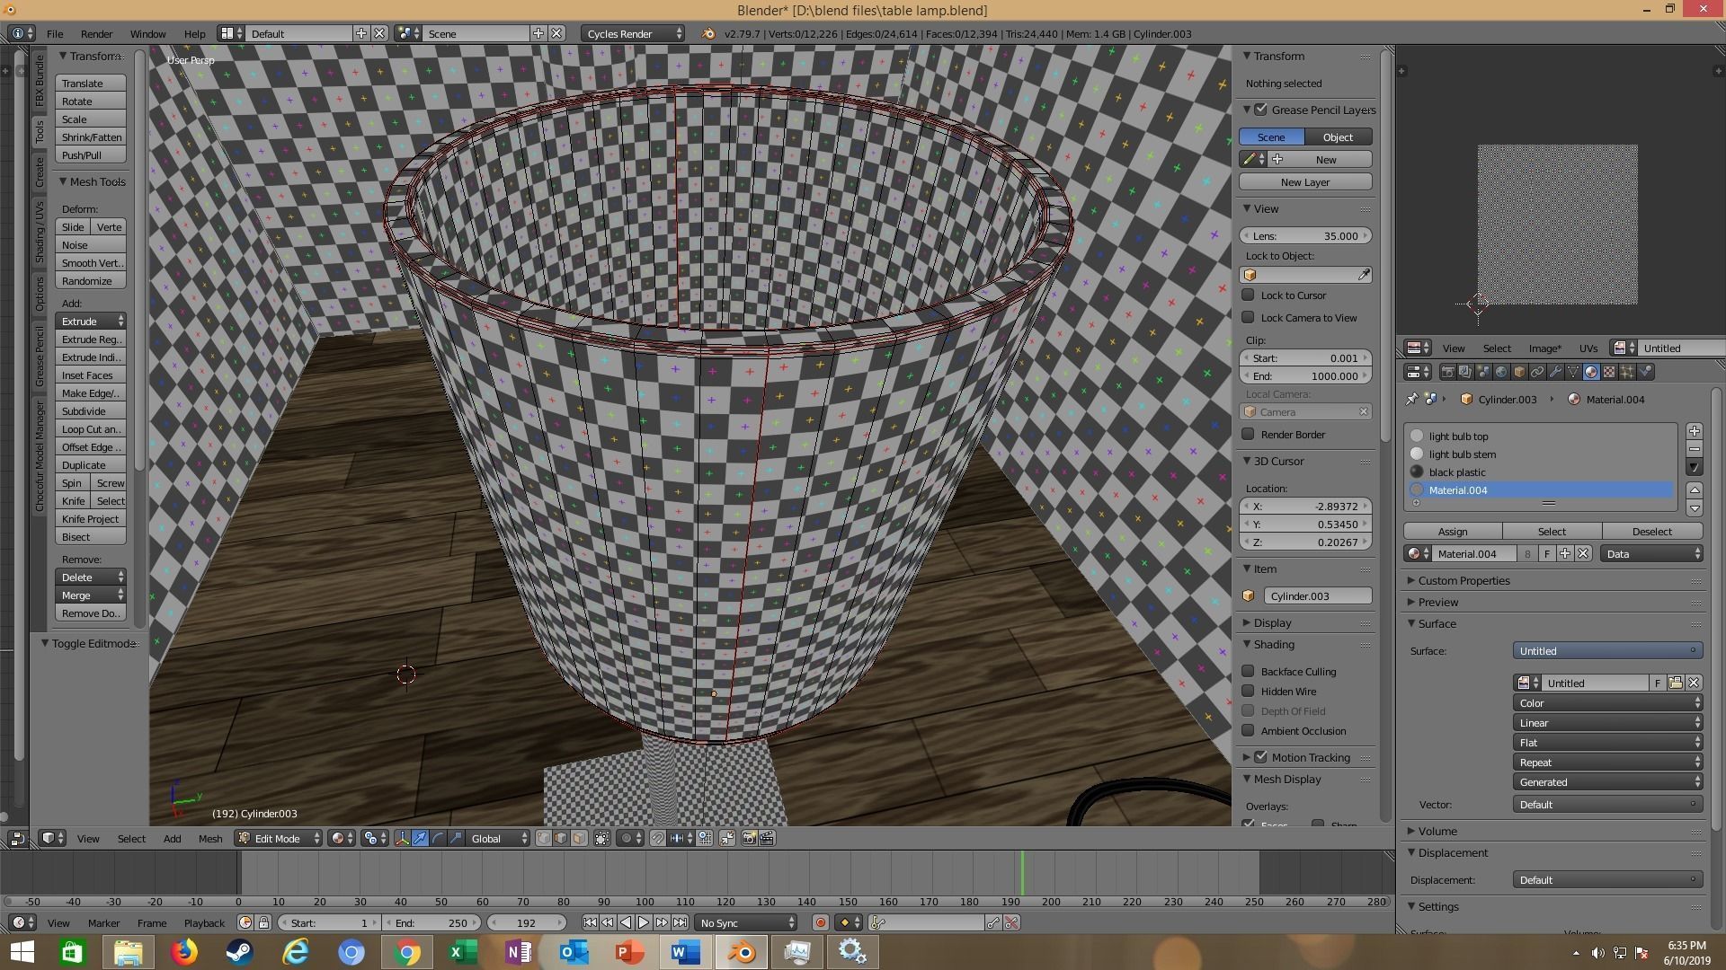
Task: Toggle limit selection to visible icon
Action: tap(602, 838)
